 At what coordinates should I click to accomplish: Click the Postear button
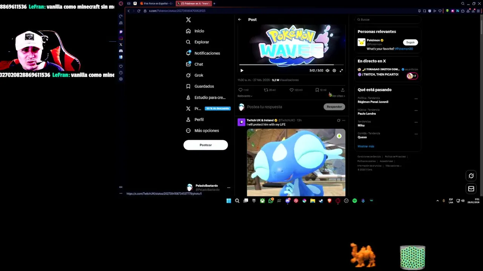[206, 145]
